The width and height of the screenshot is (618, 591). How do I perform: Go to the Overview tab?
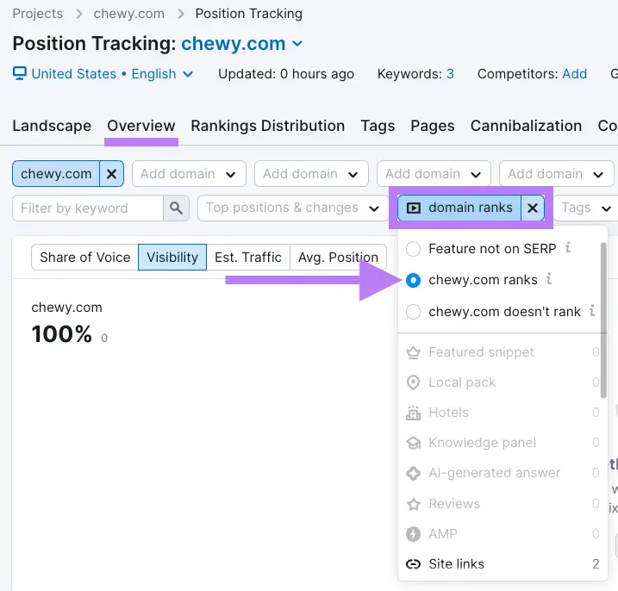coord(141,126)
